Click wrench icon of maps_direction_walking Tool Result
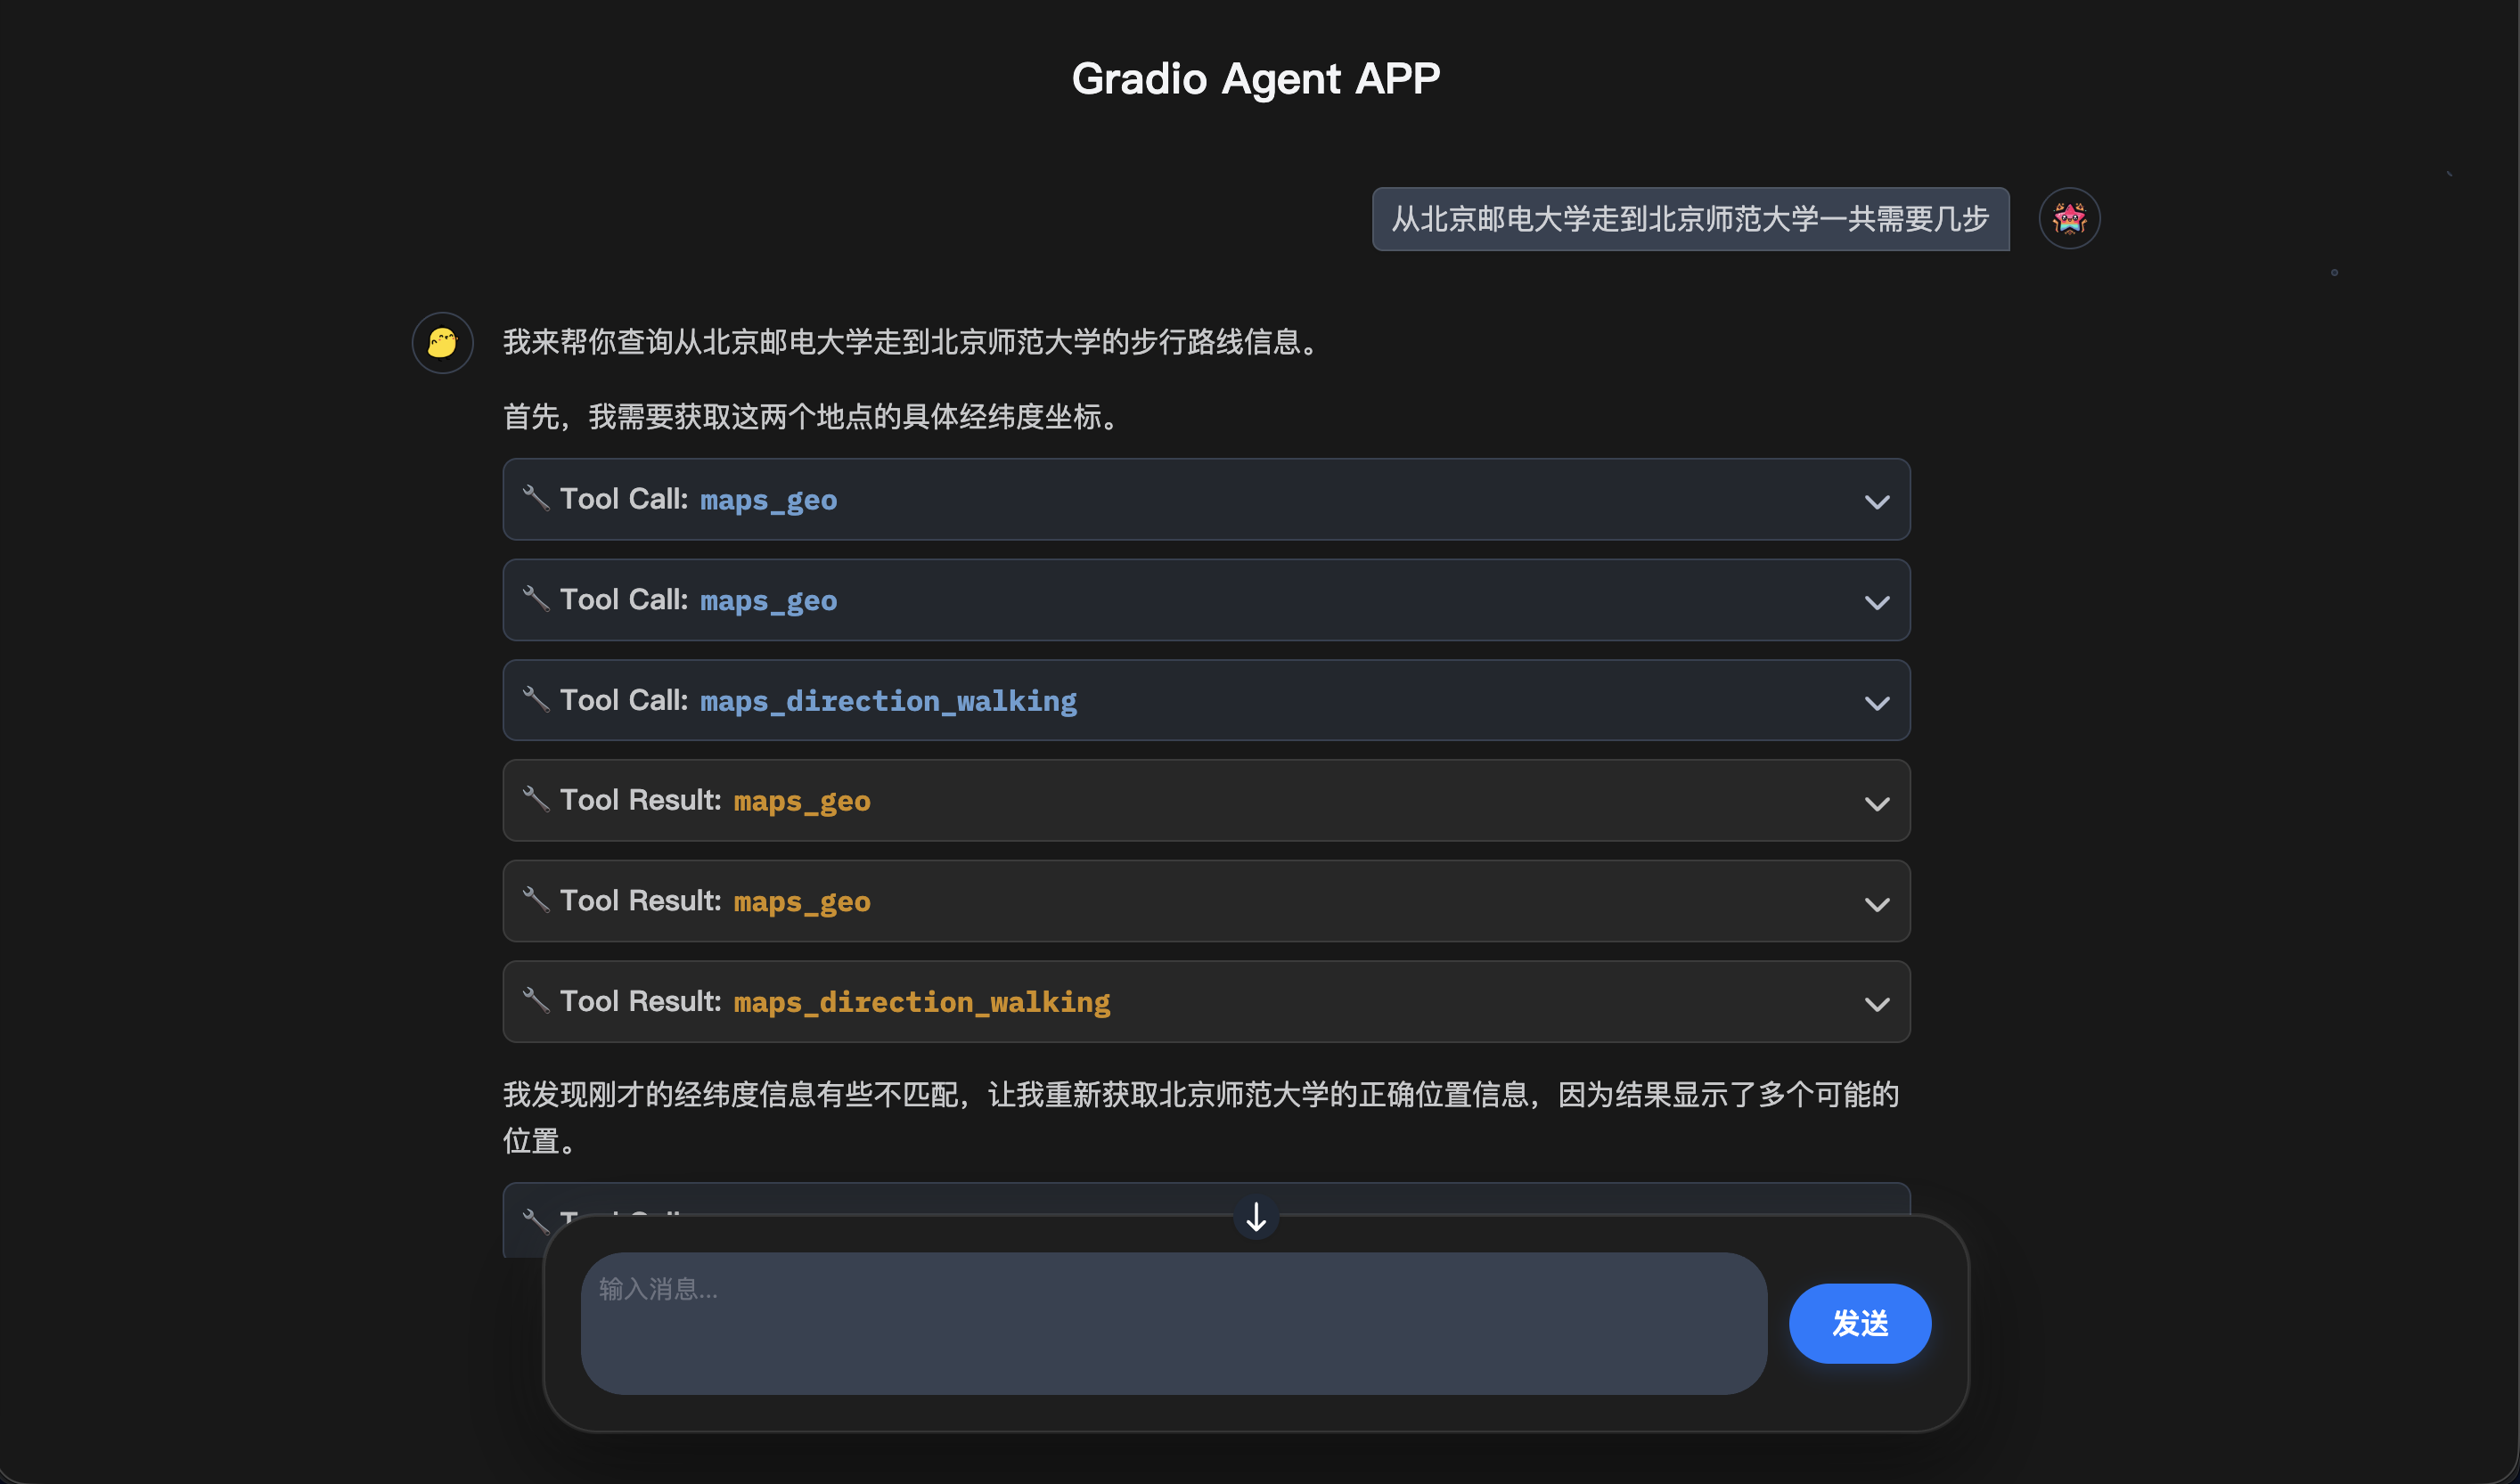Viewport: 2520px width, 1484px height. (536, 1000)
